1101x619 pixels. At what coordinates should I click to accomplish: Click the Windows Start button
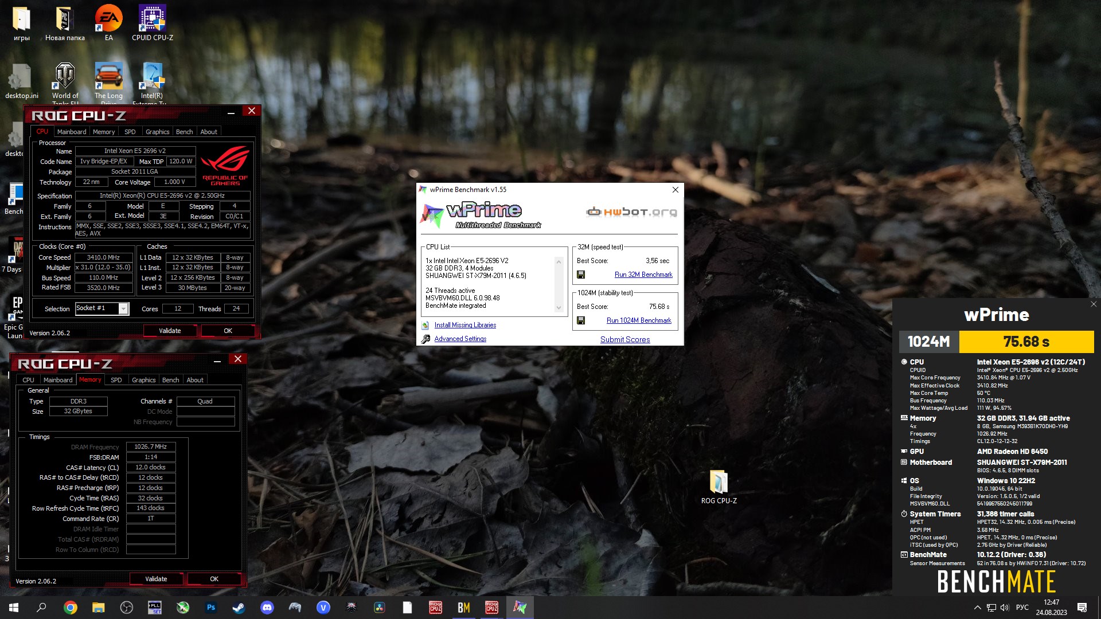tap(14, 608)
